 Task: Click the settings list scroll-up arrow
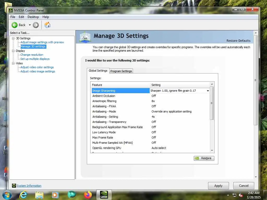coord(212,84)
